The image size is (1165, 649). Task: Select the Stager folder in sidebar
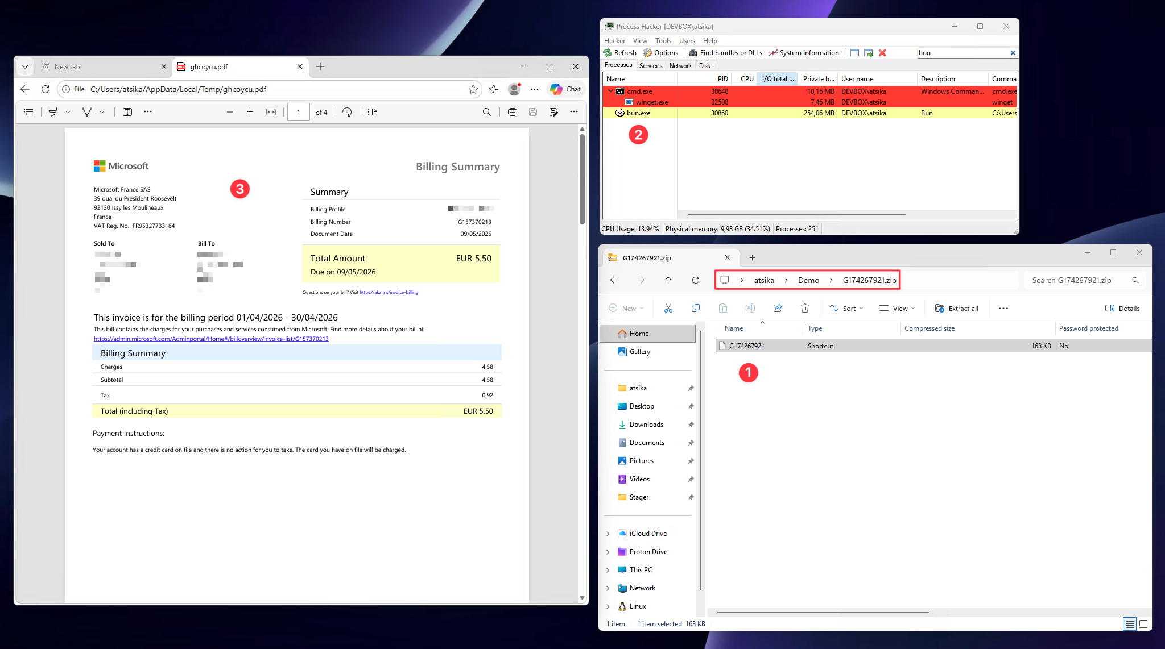[639, 497]
